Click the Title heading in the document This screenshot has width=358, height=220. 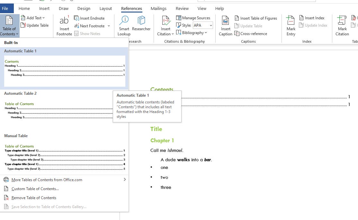pyautogui.click(x=156, y=129)
